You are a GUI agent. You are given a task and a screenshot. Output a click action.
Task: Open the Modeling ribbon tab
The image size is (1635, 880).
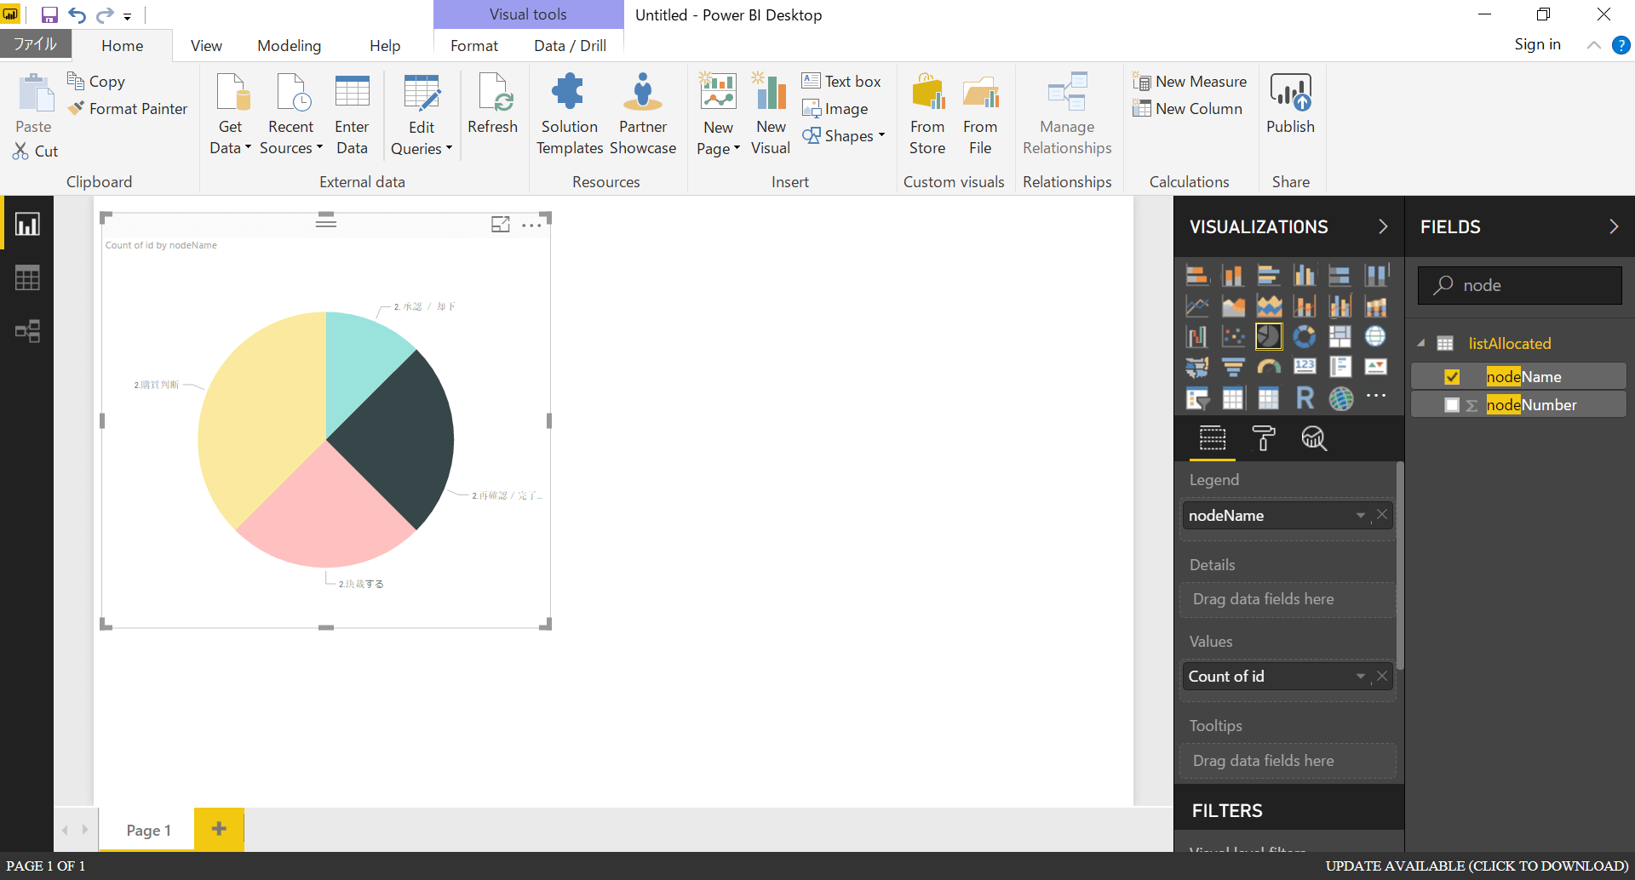(289, 46)
